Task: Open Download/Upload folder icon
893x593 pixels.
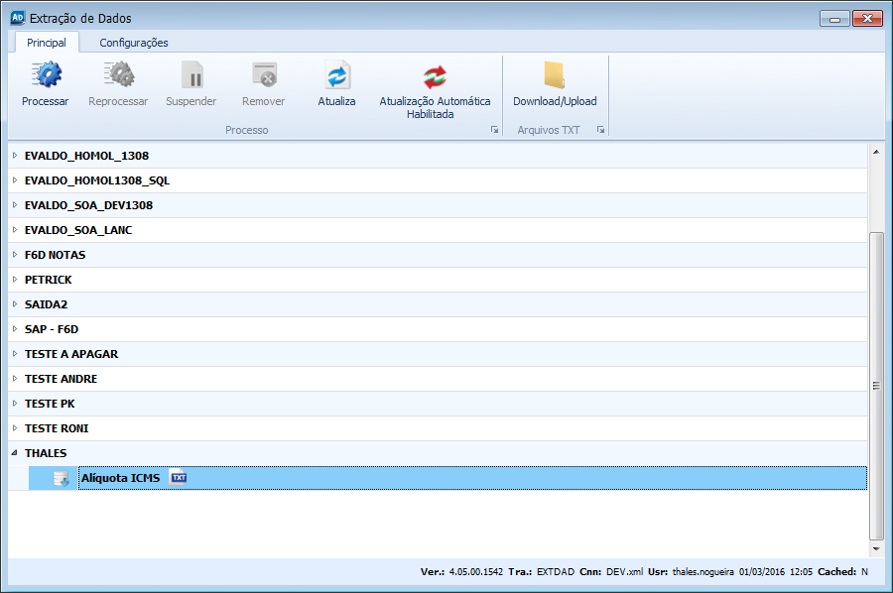Action: (555, 76)
